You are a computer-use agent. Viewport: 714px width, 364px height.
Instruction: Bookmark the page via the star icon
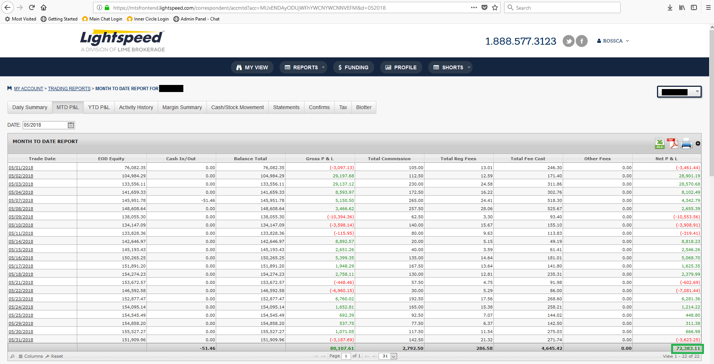point(496,7)
